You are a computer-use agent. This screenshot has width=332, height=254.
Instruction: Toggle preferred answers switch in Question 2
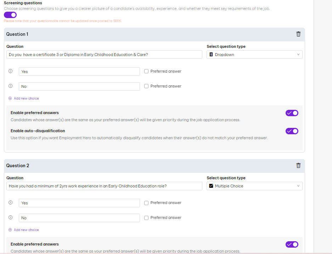[x=292, y=244]
